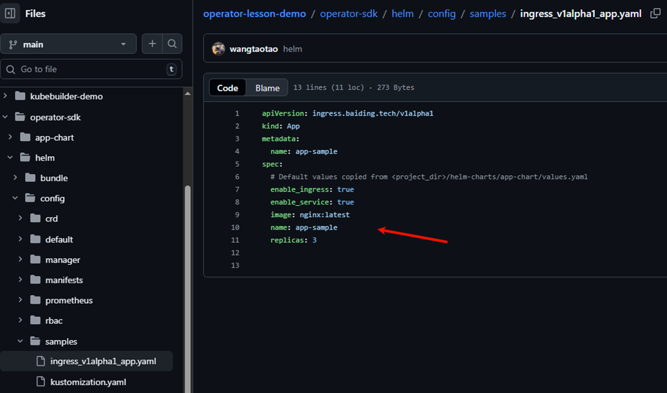Screen dimensions: 667x393
Task: Open operator-lesson-demo breadcrumb link
Action: pos(254,13)
